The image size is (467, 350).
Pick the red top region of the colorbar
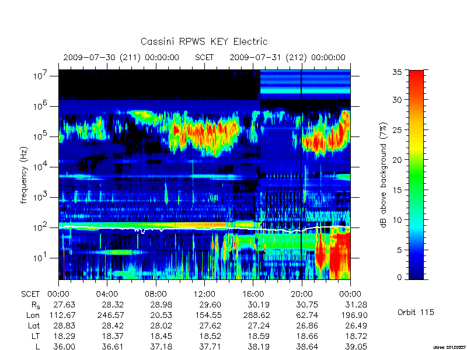pos(416,80)
